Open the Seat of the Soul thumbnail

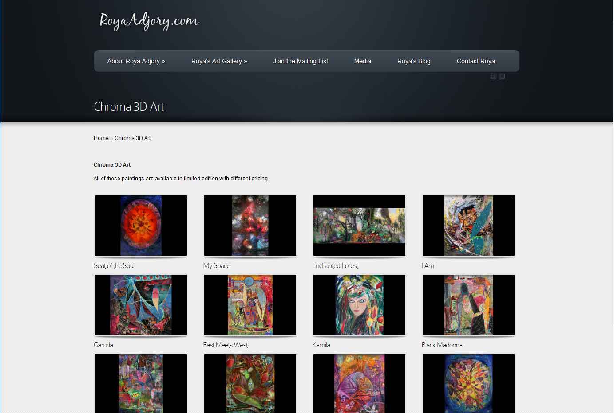point(141,226)
